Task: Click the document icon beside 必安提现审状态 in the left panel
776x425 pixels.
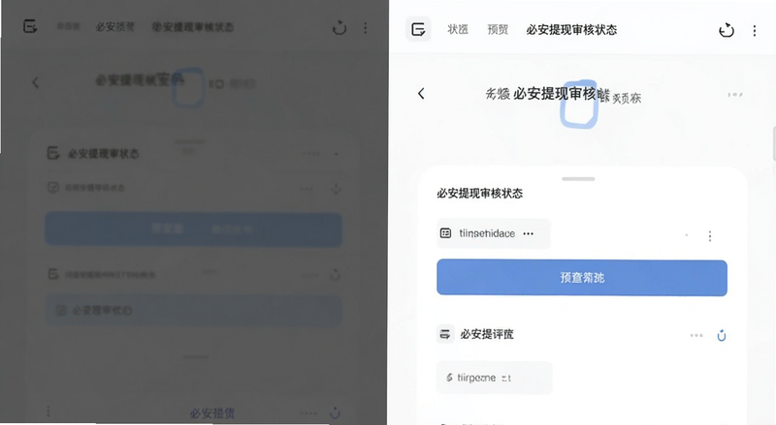Action: coord(53,153)
